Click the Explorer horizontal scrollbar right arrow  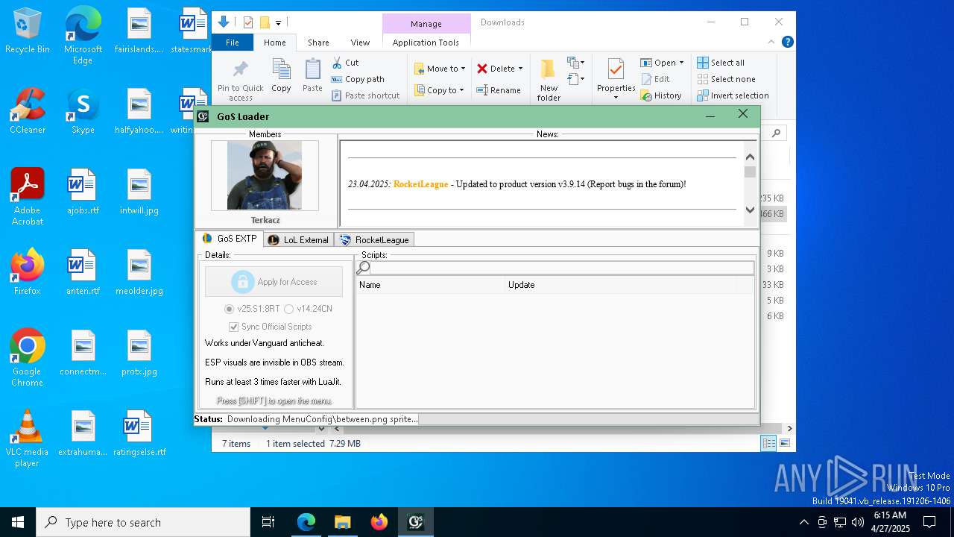(x=789, y=428)
